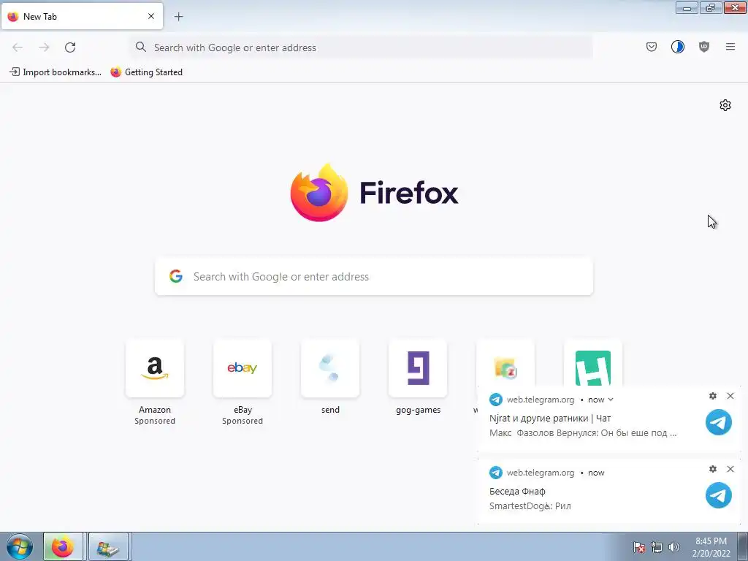Personalize new tab with gear icon
The height and width of the screenshot is (561, 748).
tap(725, 105)
